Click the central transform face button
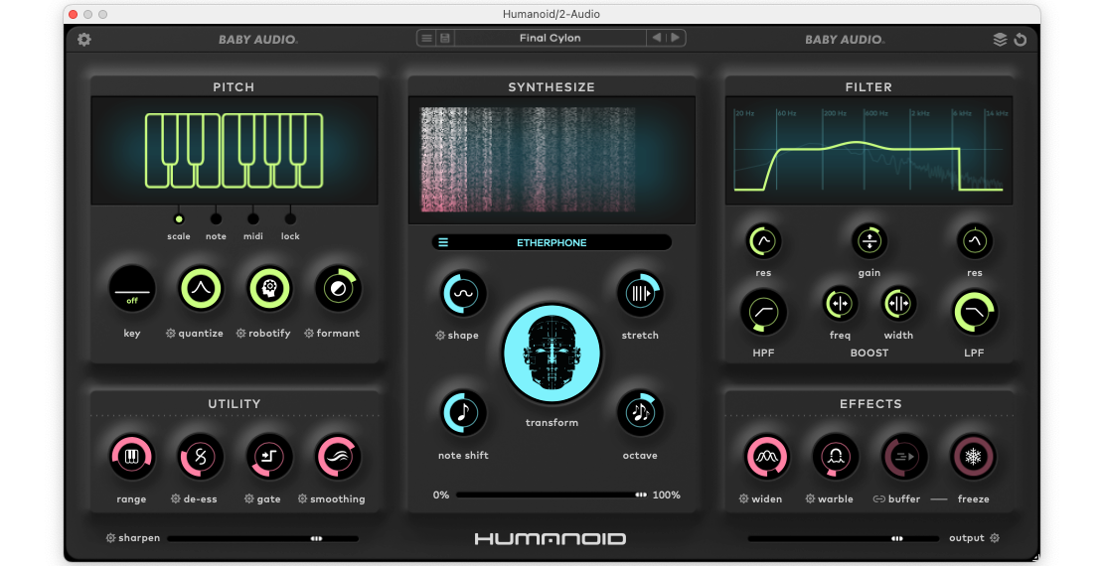The width and height of the screenshot is (1104, 566). [552, 354]
